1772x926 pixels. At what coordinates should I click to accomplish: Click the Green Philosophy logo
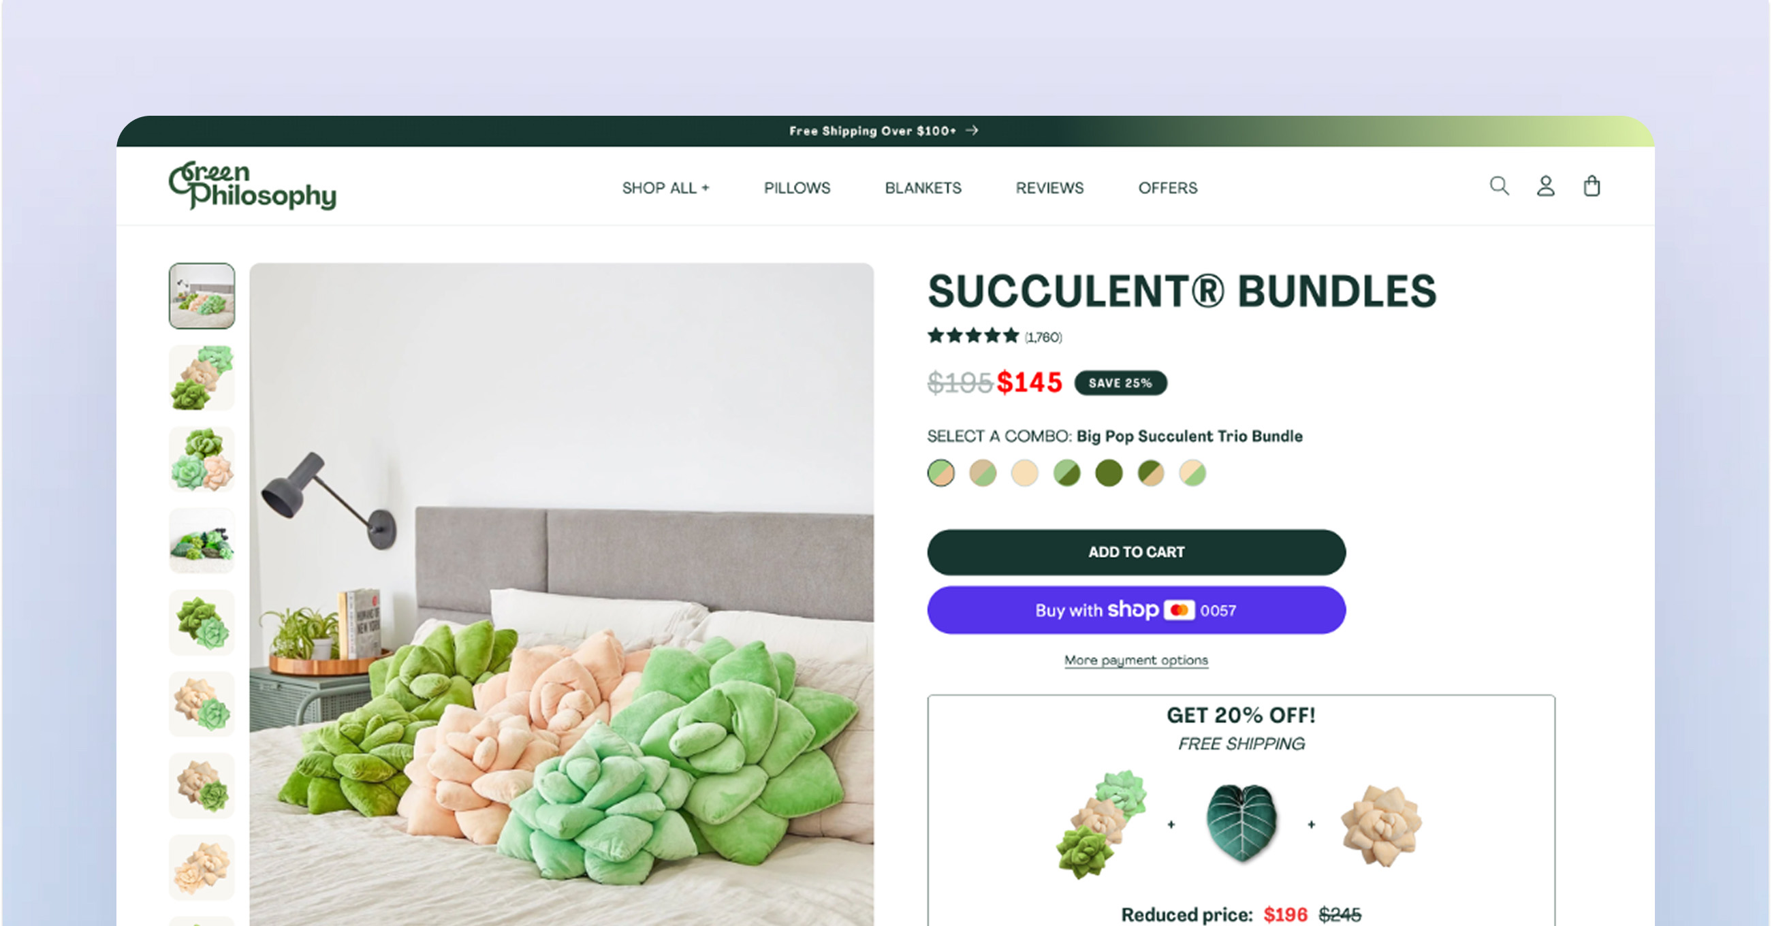253,185
